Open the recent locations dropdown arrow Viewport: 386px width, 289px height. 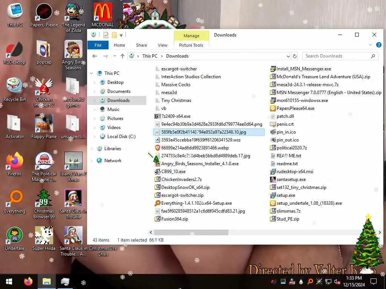click(x=115, y=56)
